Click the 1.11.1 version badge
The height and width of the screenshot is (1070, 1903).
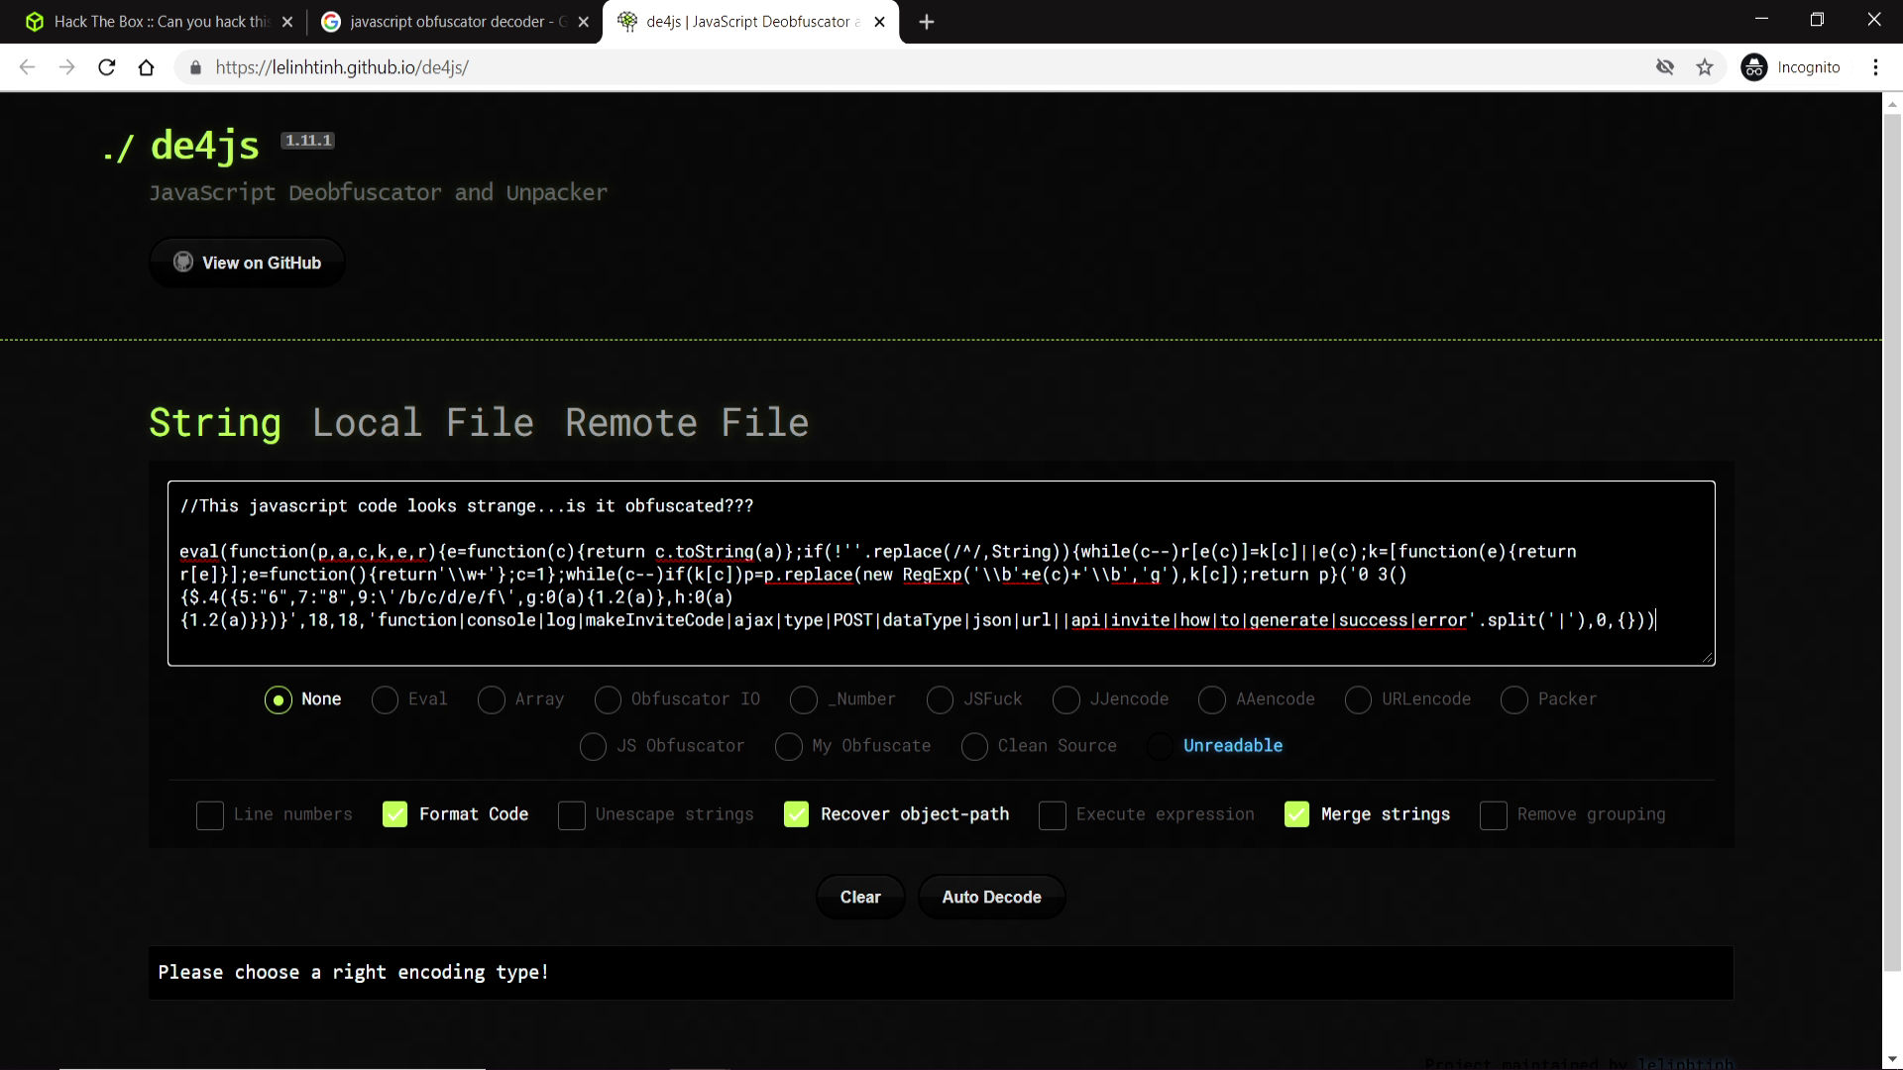click(x=308, y=141)
